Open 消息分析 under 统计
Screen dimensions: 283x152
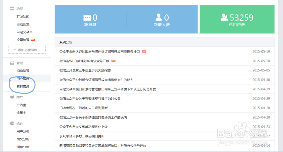click(x=23, y=147)
